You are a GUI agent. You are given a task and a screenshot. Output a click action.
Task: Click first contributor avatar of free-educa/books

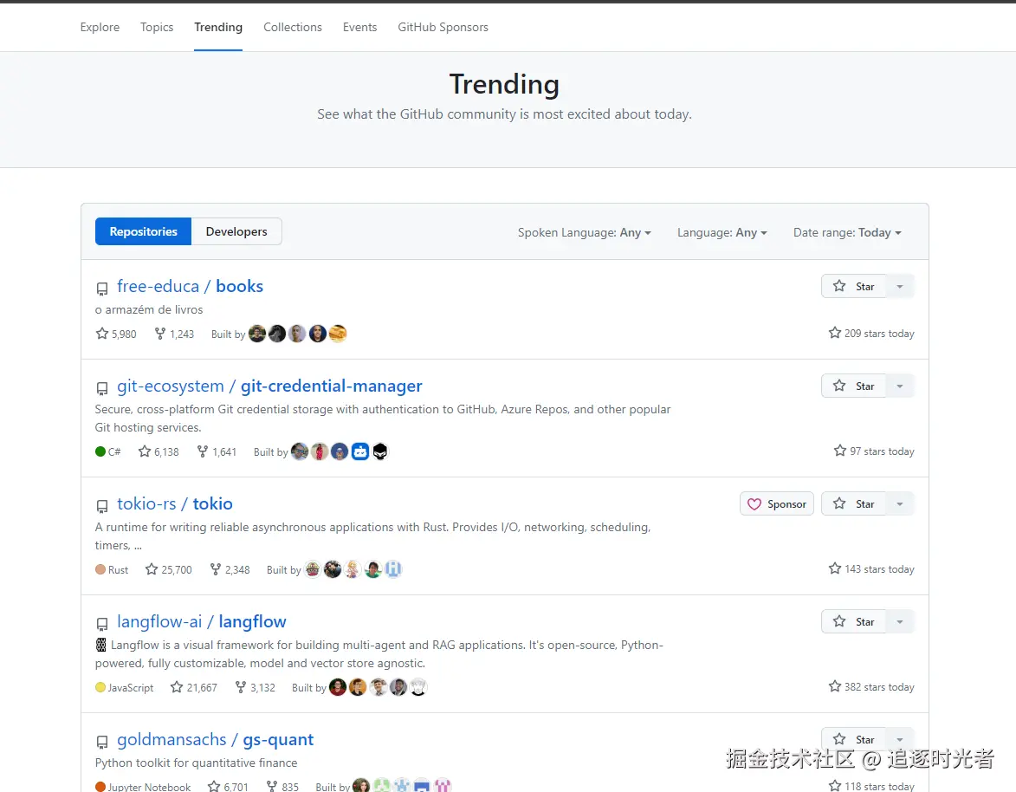coord(257,334)
